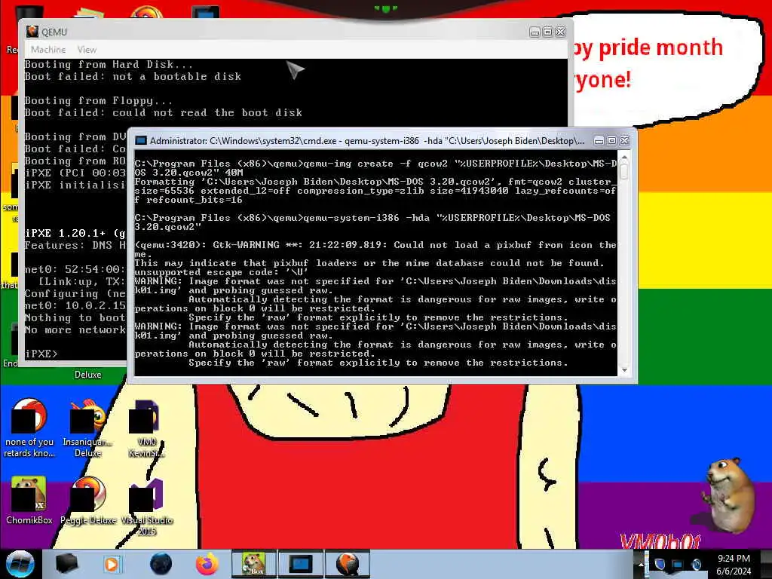Open the clock showing 9:24 PM
This screenshot has height=579, width=772.
click(734, 565)
